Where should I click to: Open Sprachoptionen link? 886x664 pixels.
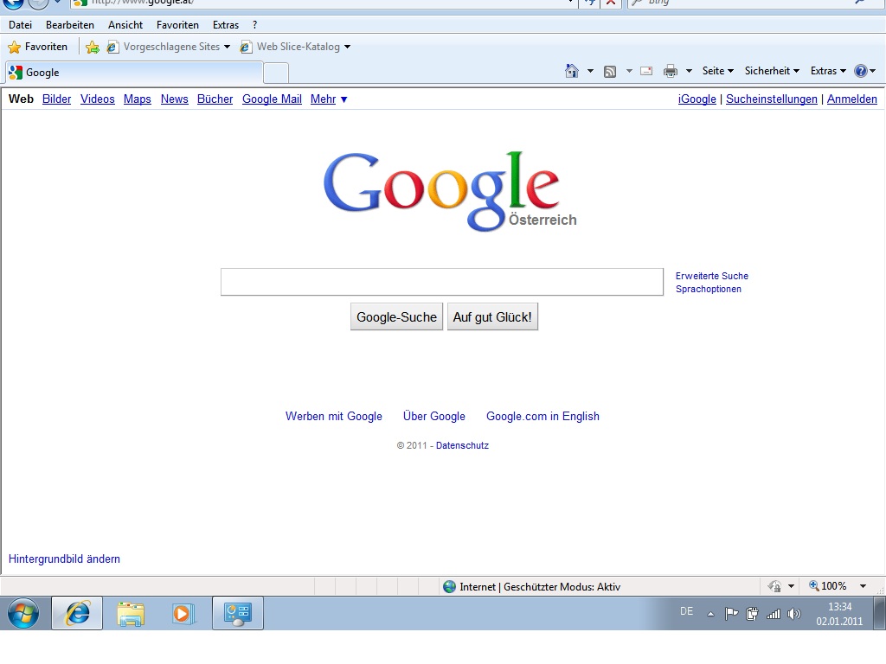pos(709,289)
